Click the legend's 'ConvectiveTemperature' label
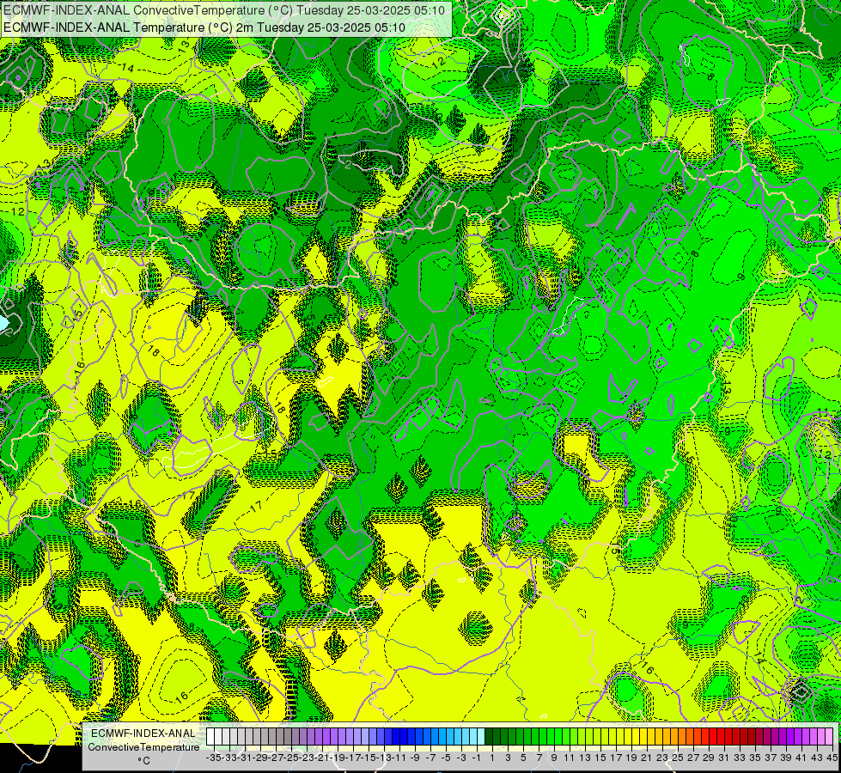Image resolution: width=841 pixels, height=773 pixels. pyautogui.click(x=143, y=747)
